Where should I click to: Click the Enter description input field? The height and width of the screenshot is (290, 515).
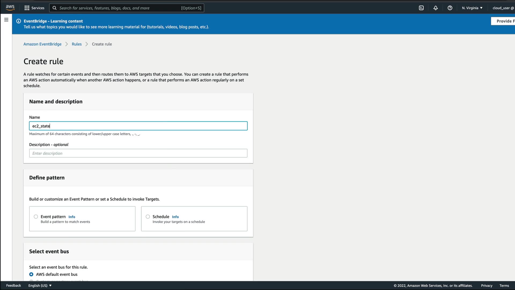pos(138,153)
